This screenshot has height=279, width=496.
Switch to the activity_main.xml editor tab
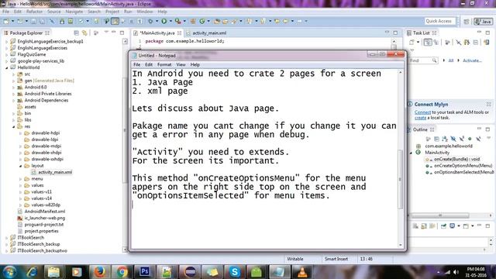(209, 33)
